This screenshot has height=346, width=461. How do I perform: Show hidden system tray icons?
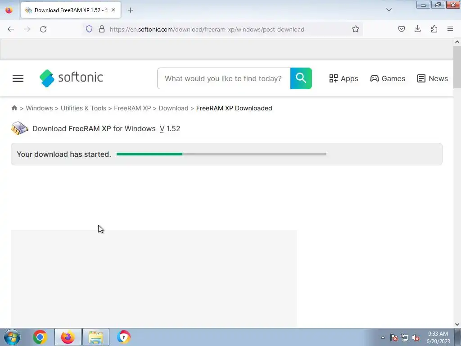coord(383,337)
